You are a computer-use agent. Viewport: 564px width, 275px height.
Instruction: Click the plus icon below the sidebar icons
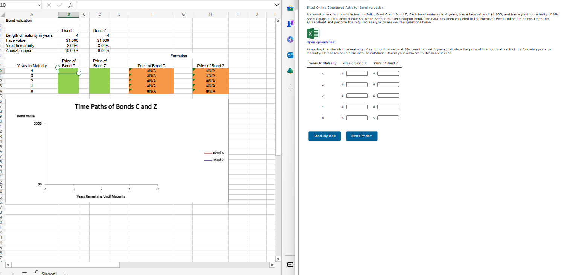[290, 88]
